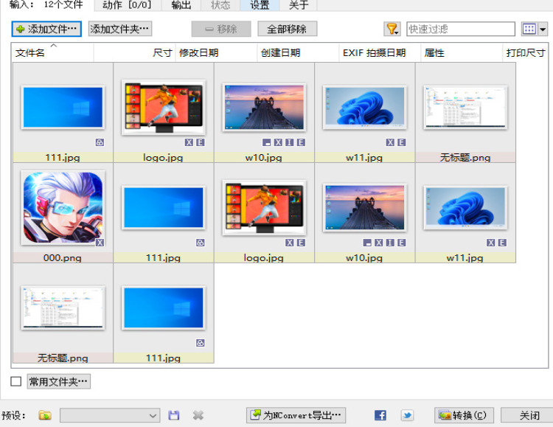Sort by the 创建日期 column header
553x427 pixels.
(299, 53)
